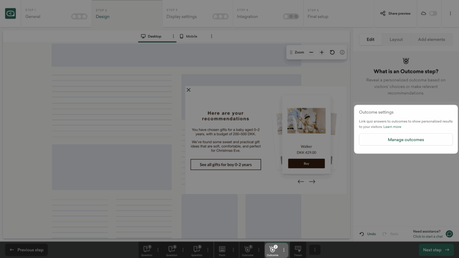Image resolution: width=459 pixels, height=258 pixels.
Task: Select the Form step icon
Action: [x=222, y=250]
